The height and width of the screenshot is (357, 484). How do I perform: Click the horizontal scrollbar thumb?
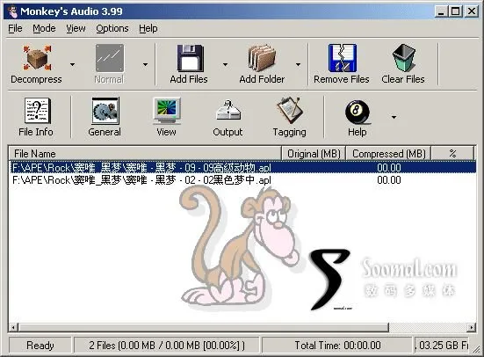coord(204,328)
